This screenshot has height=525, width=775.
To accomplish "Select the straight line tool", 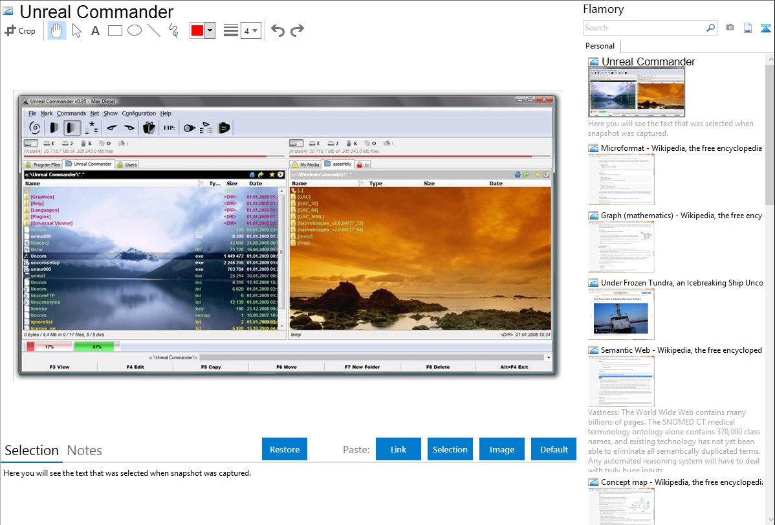I will (x=154, y=30).
